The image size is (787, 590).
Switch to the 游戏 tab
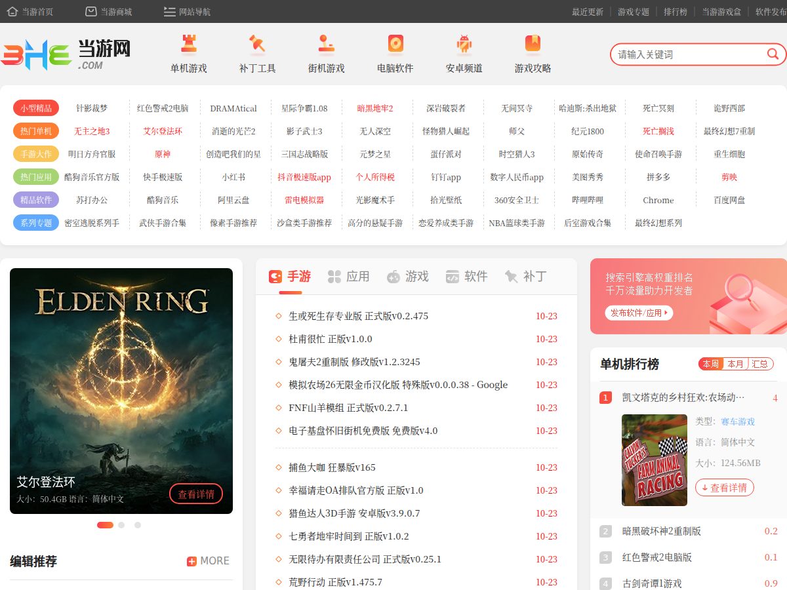point(407,277)
